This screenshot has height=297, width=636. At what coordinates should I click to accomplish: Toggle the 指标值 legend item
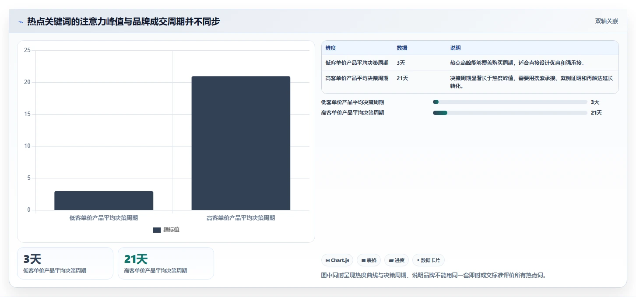pyautogui.click(x=166, y=230)
